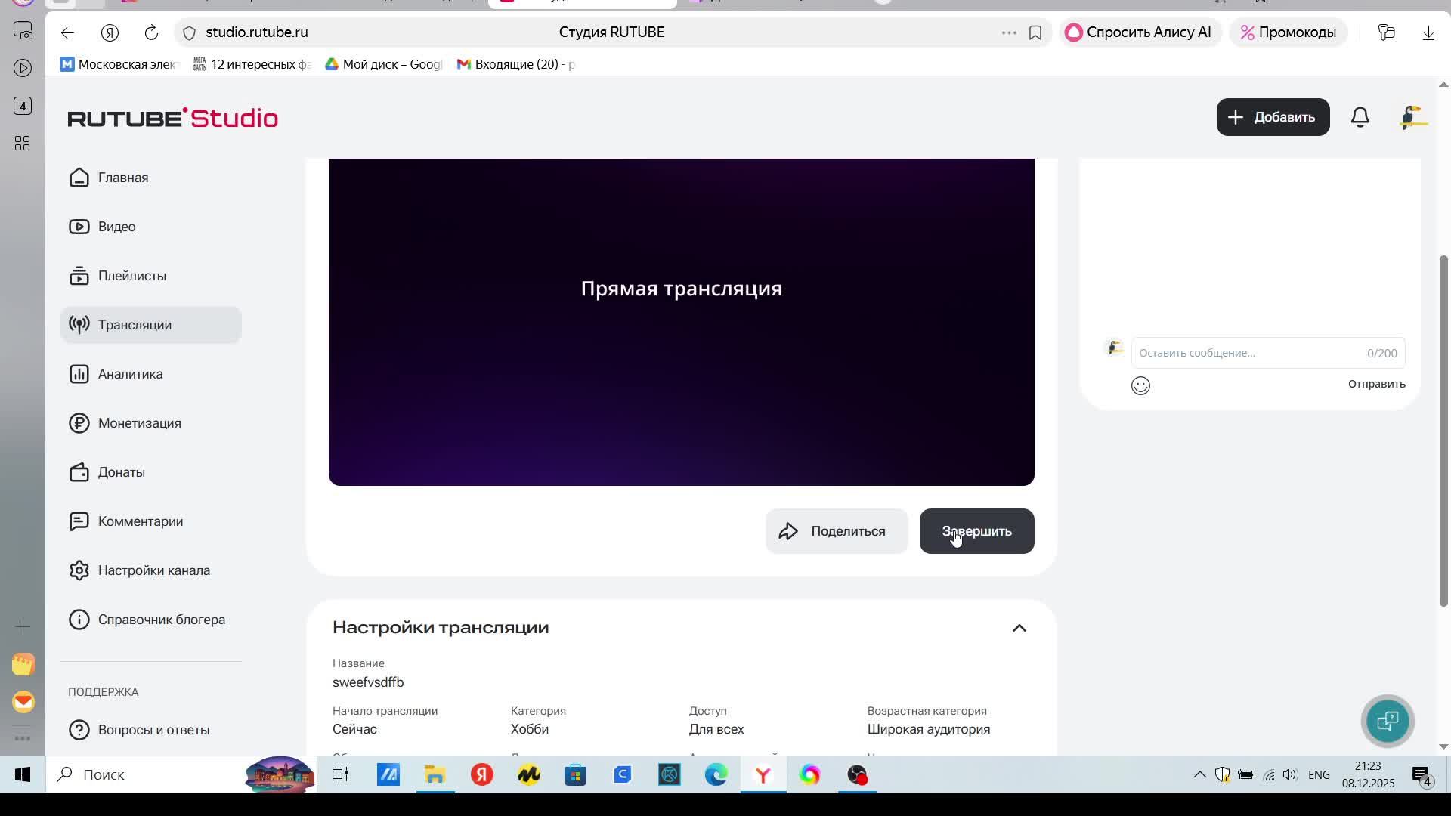
Task: Go to the Донаты section
Action: click(x=121, y=472)
